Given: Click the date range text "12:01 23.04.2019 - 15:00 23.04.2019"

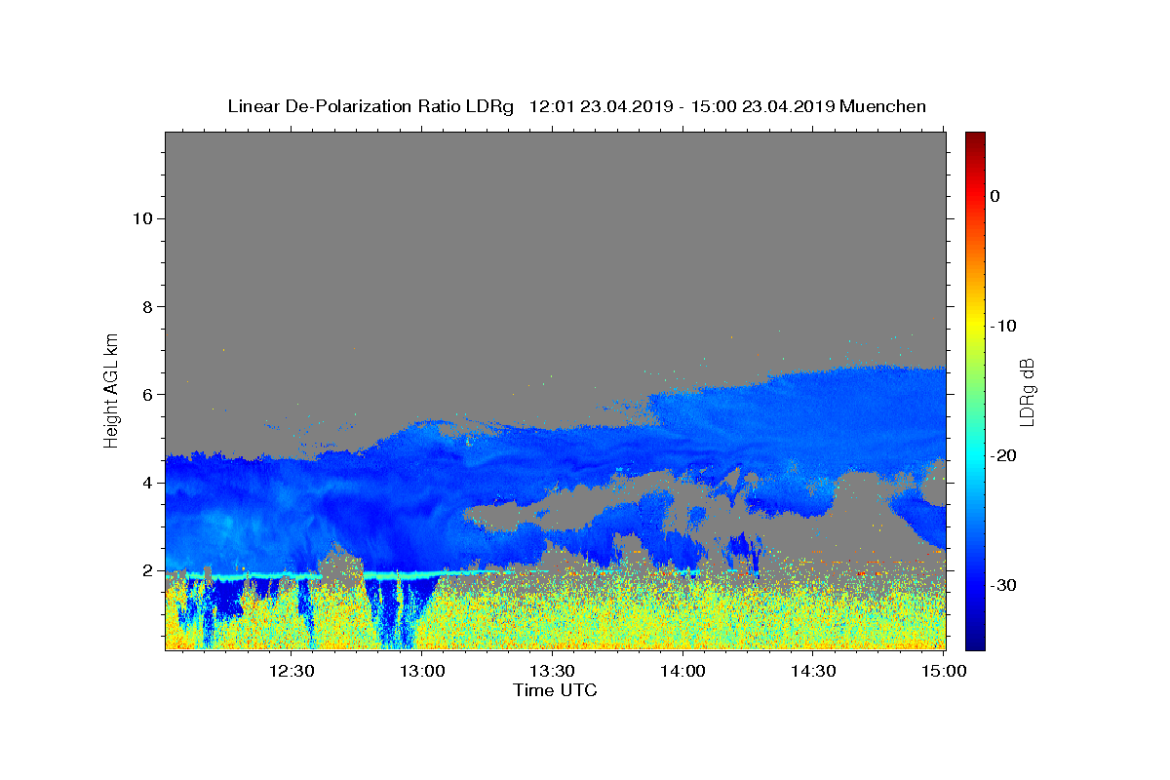Looking at the screenshot, I should coord(681,106).
